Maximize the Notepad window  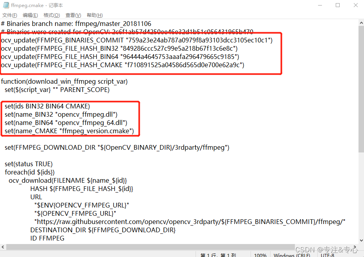[x=338, y=5]
